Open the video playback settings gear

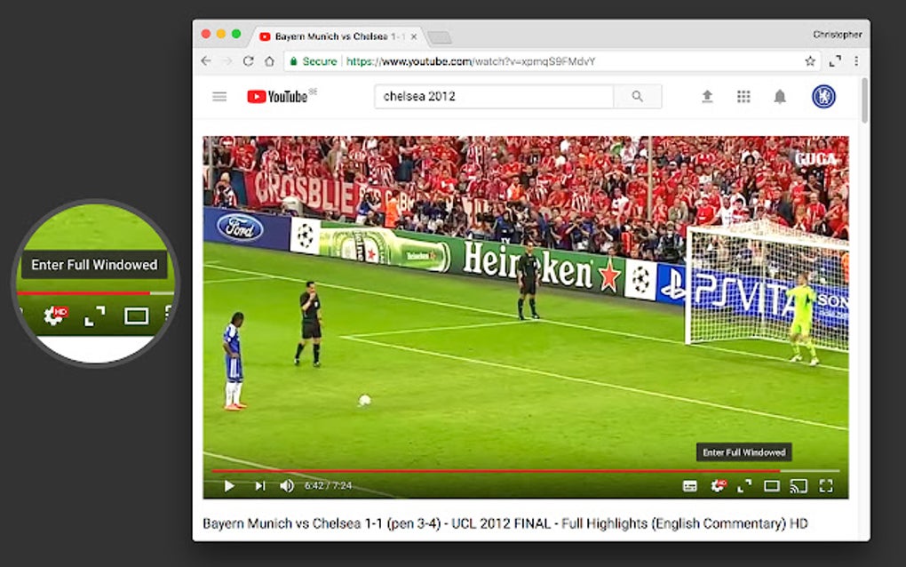pyautogui.click(x=718, y=485)
